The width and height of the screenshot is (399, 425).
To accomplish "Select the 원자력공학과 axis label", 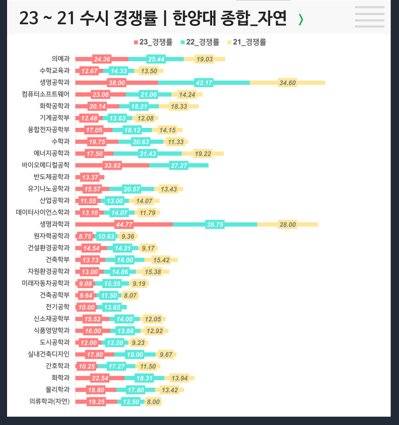I will (x=52, y=236).
